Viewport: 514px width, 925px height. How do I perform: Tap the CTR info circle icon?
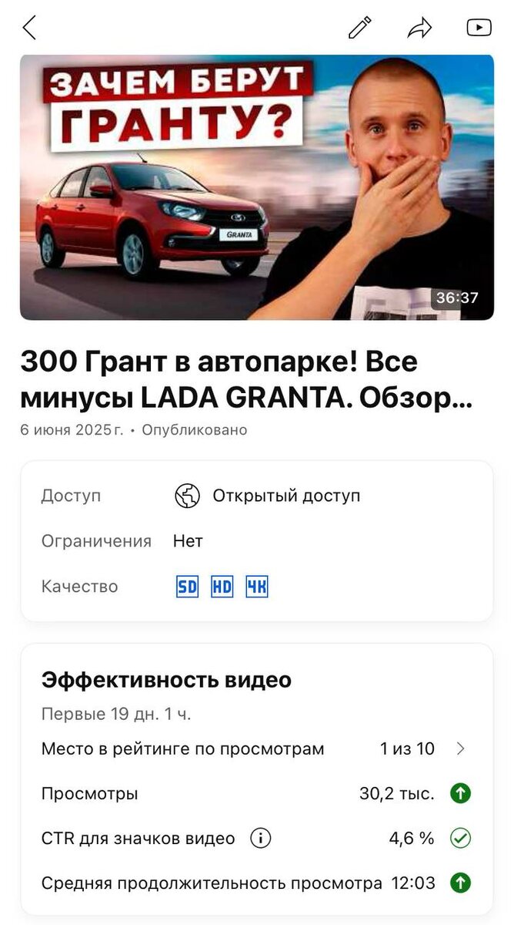pos(261,838)
